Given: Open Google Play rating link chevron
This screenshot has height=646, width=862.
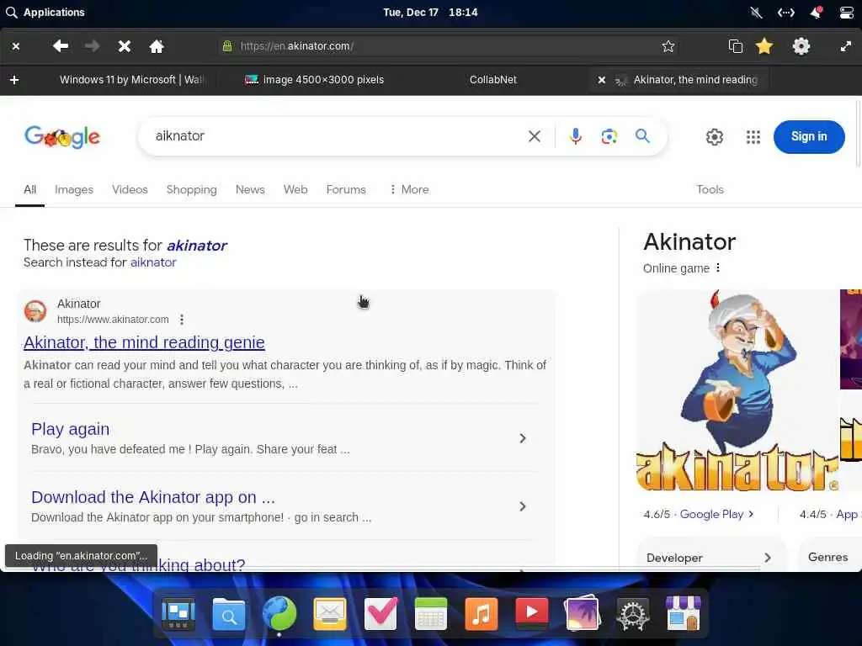Looking at the screenshot, I should point(751,514).
